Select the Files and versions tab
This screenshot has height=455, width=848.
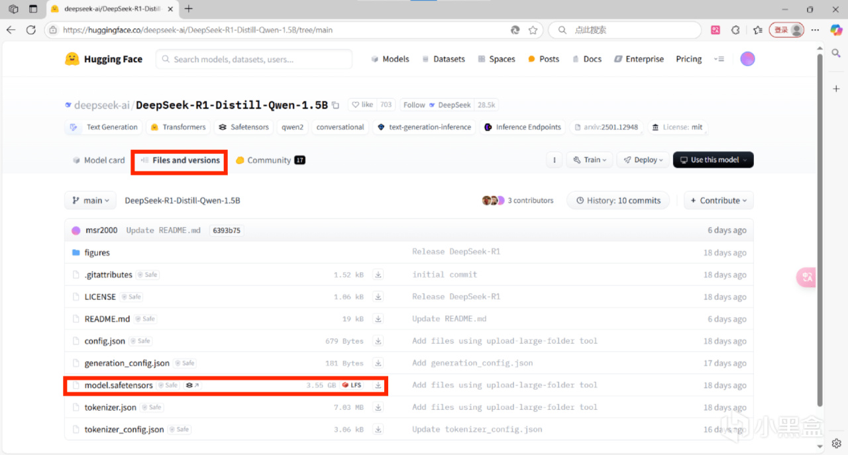pos(180,160)
